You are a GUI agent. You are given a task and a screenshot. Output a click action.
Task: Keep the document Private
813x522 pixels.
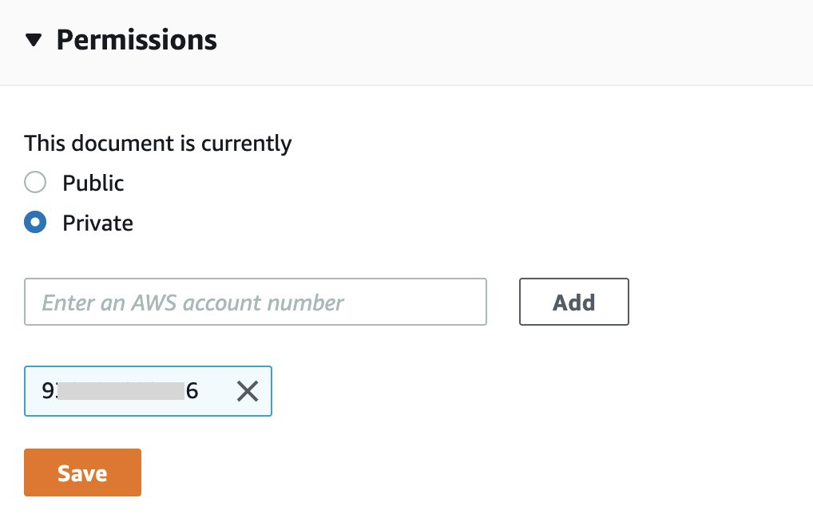tap(35, 222)
